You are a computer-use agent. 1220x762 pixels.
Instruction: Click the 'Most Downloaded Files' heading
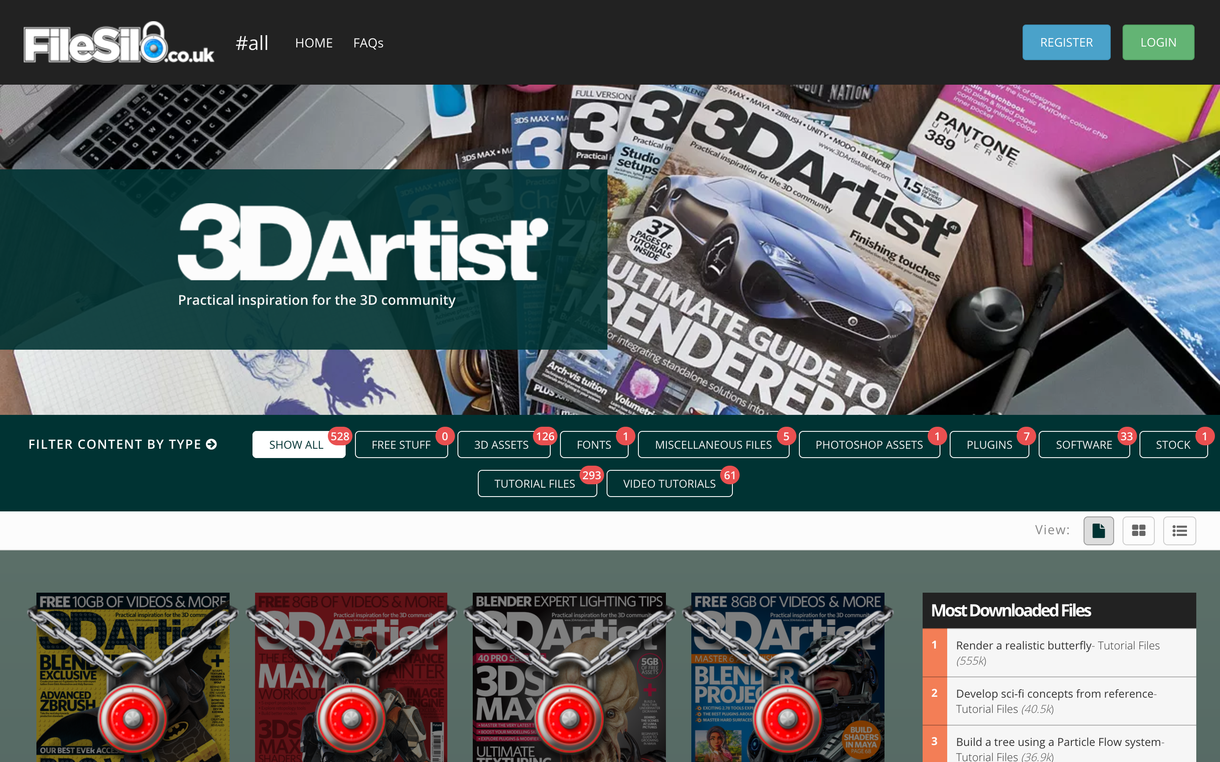[x=1010, y=610]
